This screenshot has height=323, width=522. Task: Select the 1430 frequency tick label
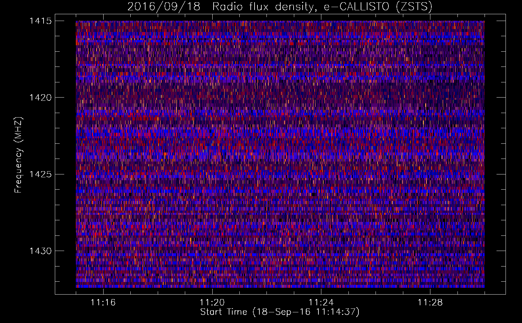40,251
